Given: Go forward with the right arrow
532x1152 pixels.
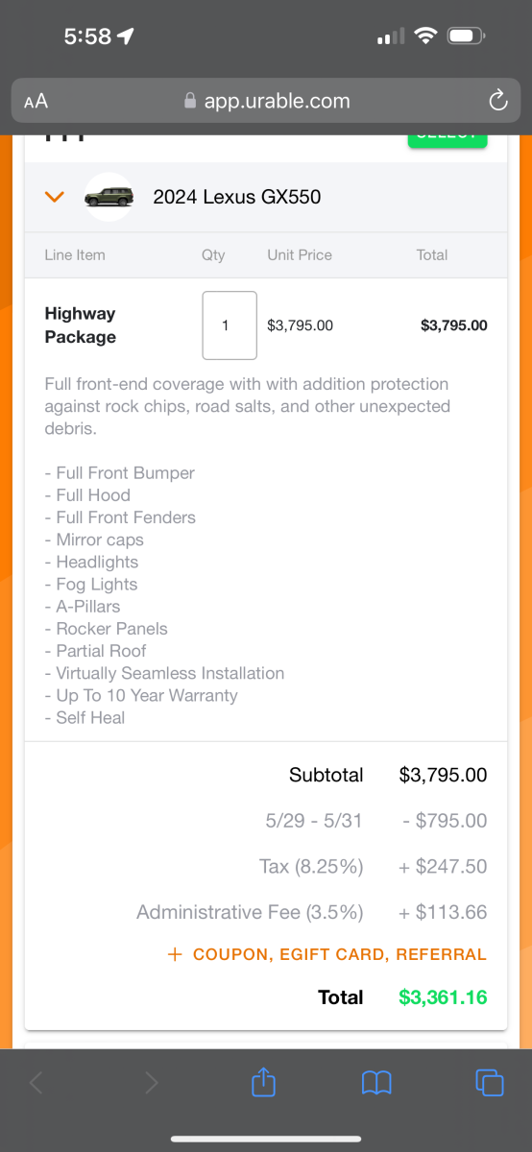Looking at the screenshot, I should click(x=151, y=1083).
